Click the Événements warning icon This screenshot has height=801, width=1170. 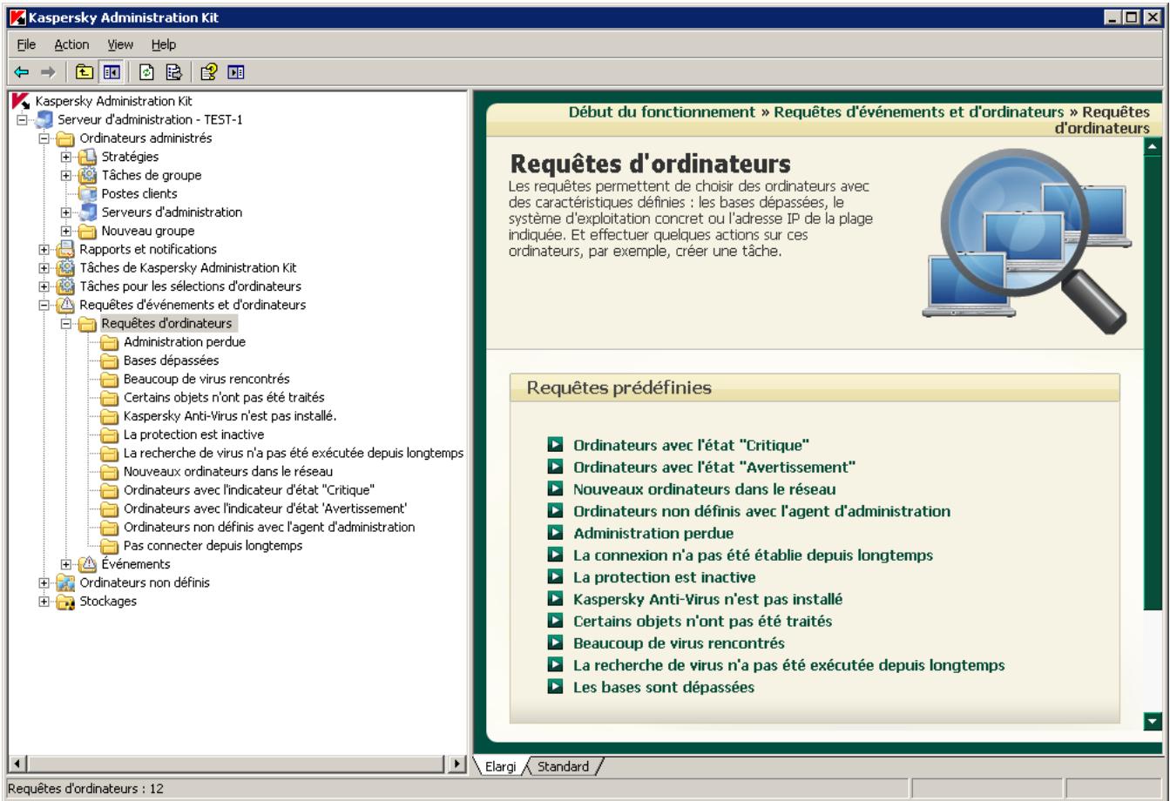click(x=88, y=564)
